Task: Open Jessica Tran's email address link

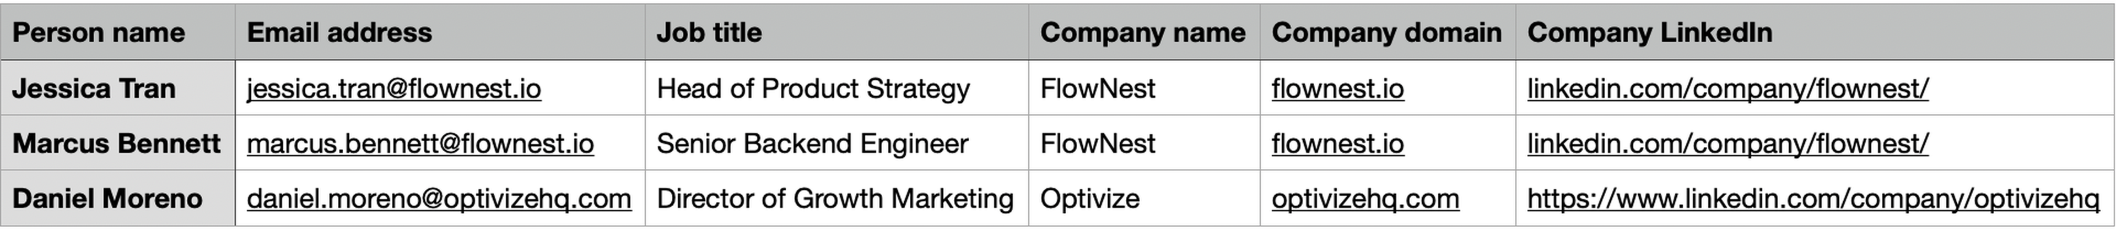Action: point(393,89)
